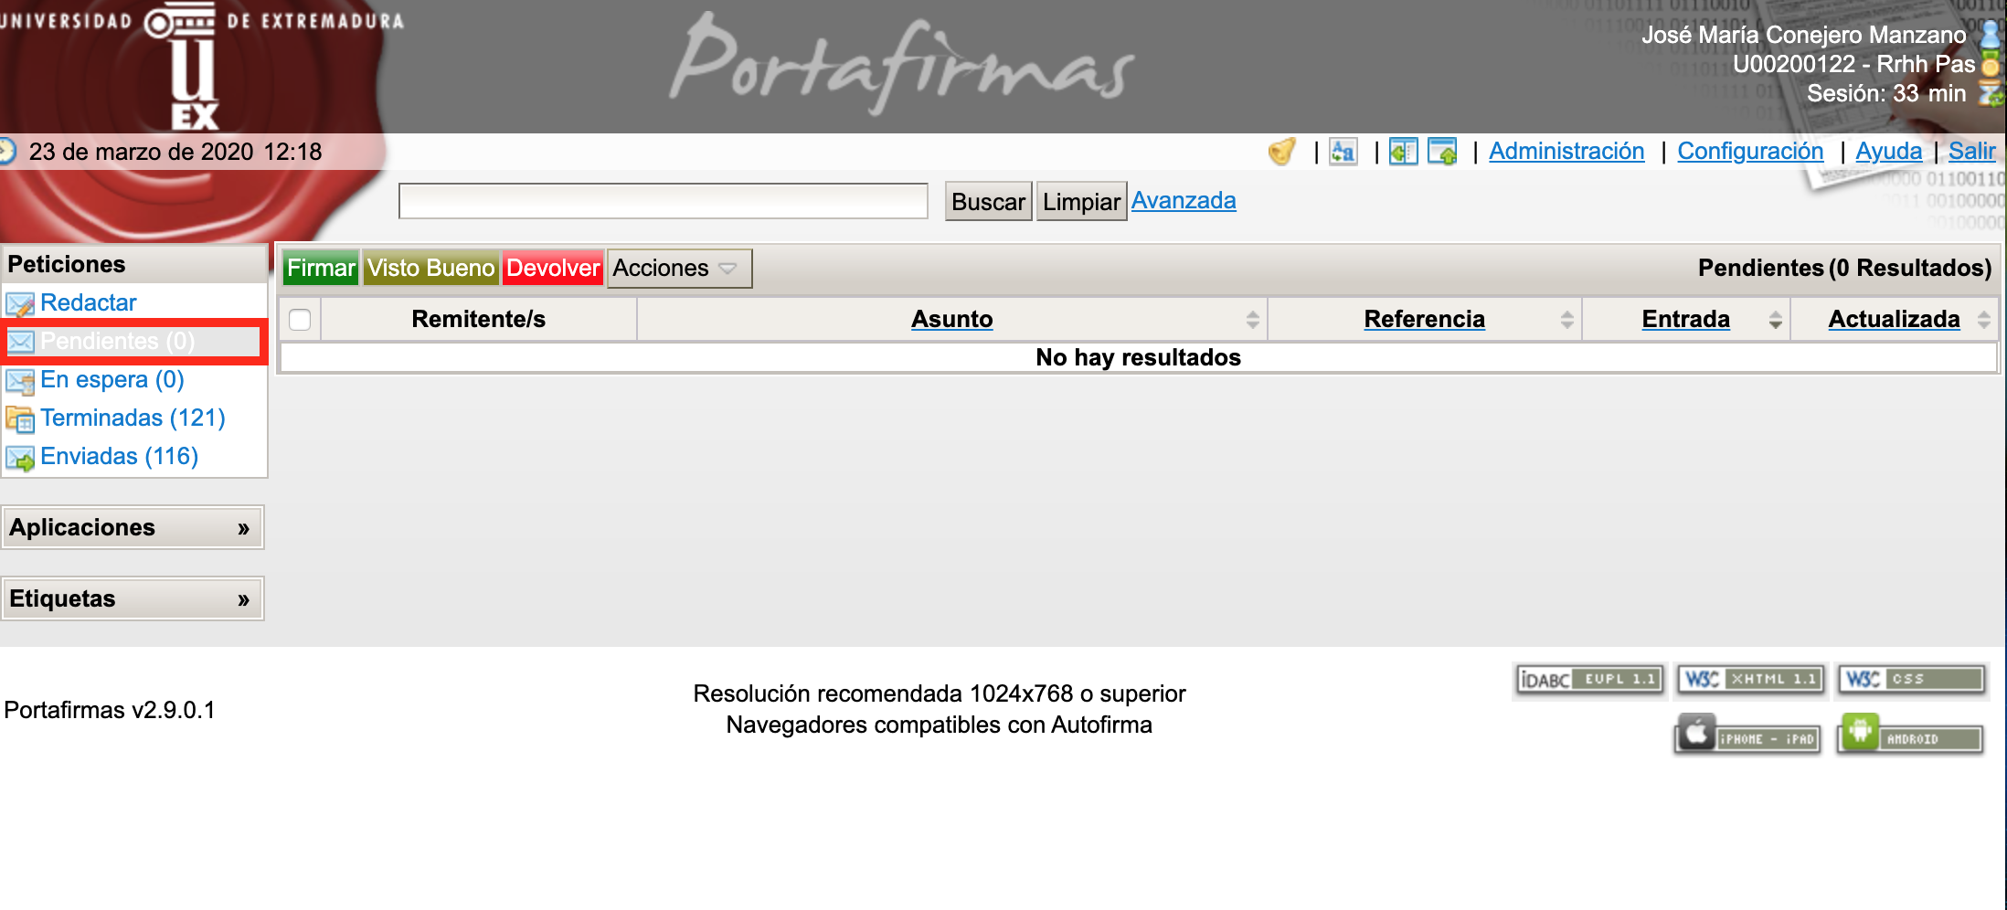Tick the select-all checkbox in table header
Screen dimensions: 2007x910
[300, 320]
